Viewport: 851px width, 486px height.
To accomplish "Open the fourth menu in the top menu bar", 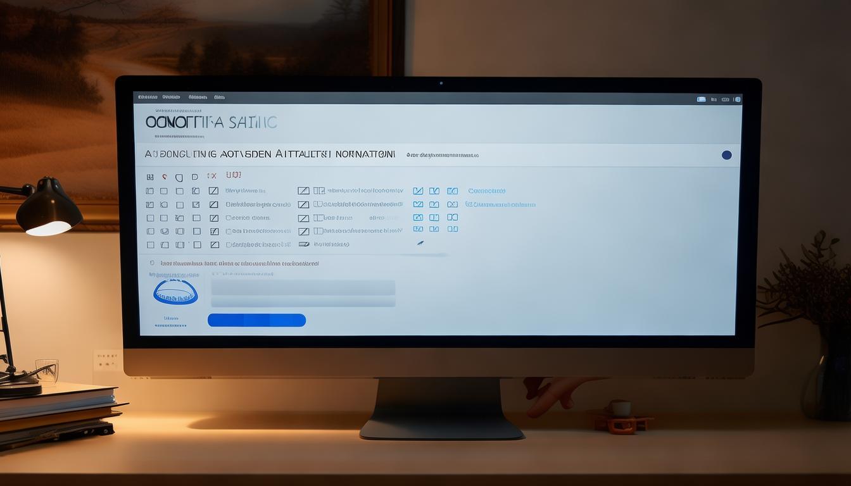I will 219,97.
